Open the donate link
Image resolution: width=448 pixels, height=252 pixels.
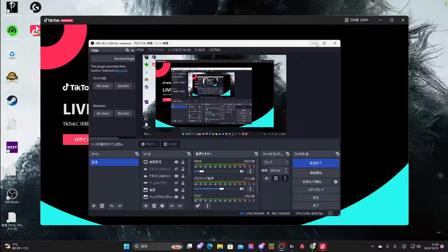pos(121,70)
